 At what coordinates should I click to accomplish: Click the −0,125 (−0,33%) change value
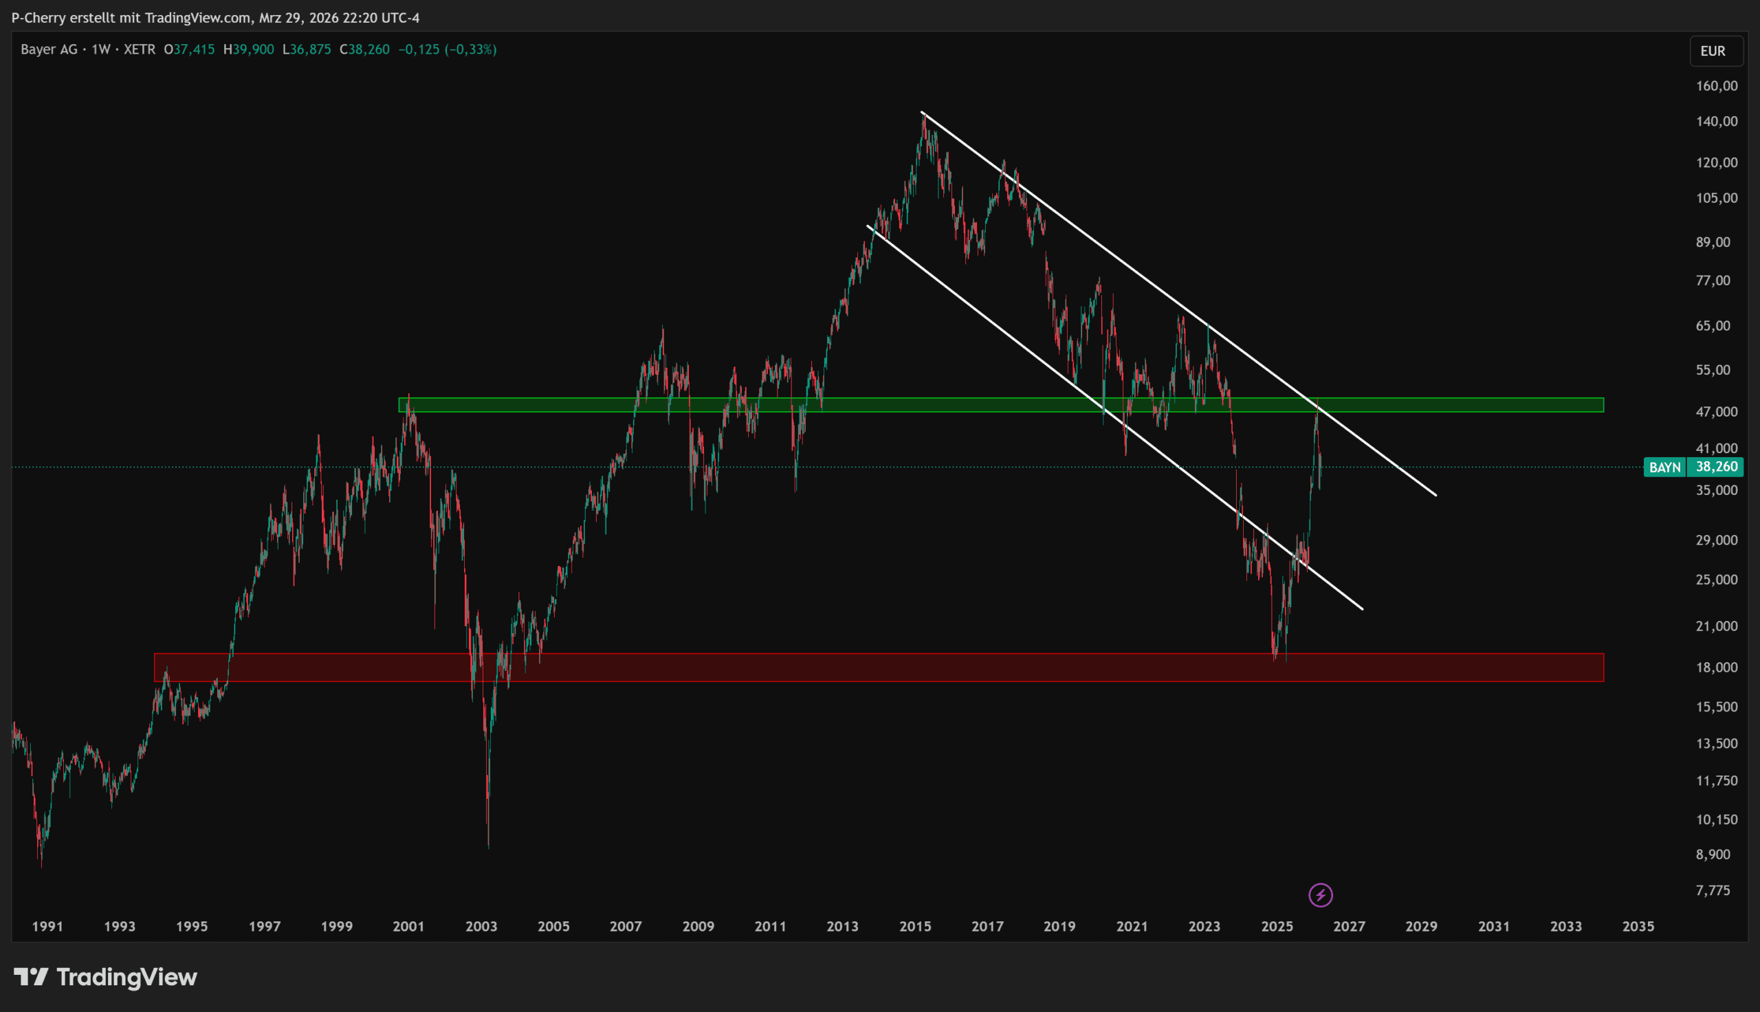coord(447,49)
